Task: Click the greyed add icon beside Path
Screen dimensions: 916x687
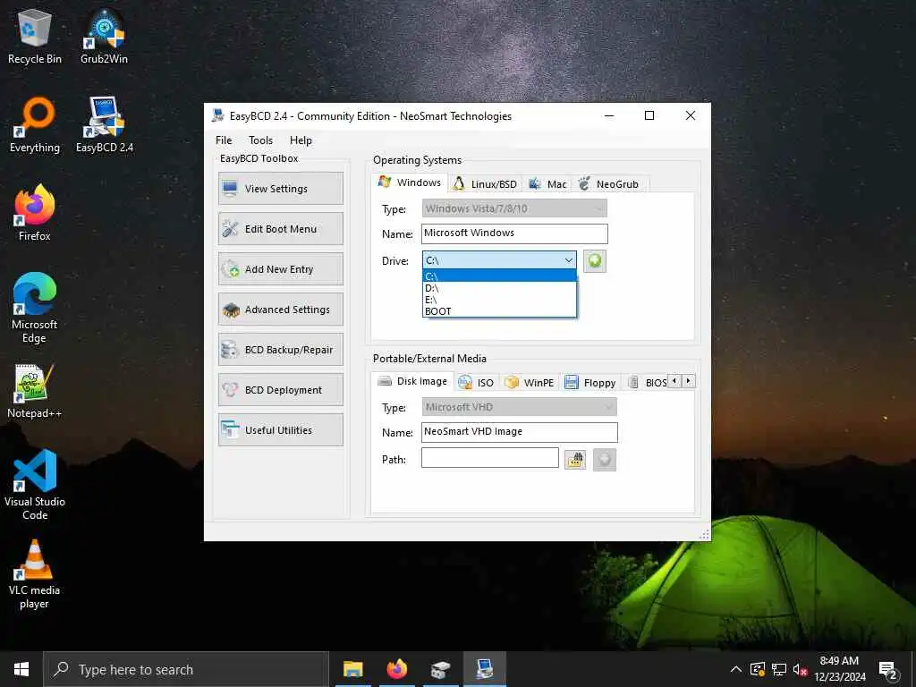Action: click(605, 459)
